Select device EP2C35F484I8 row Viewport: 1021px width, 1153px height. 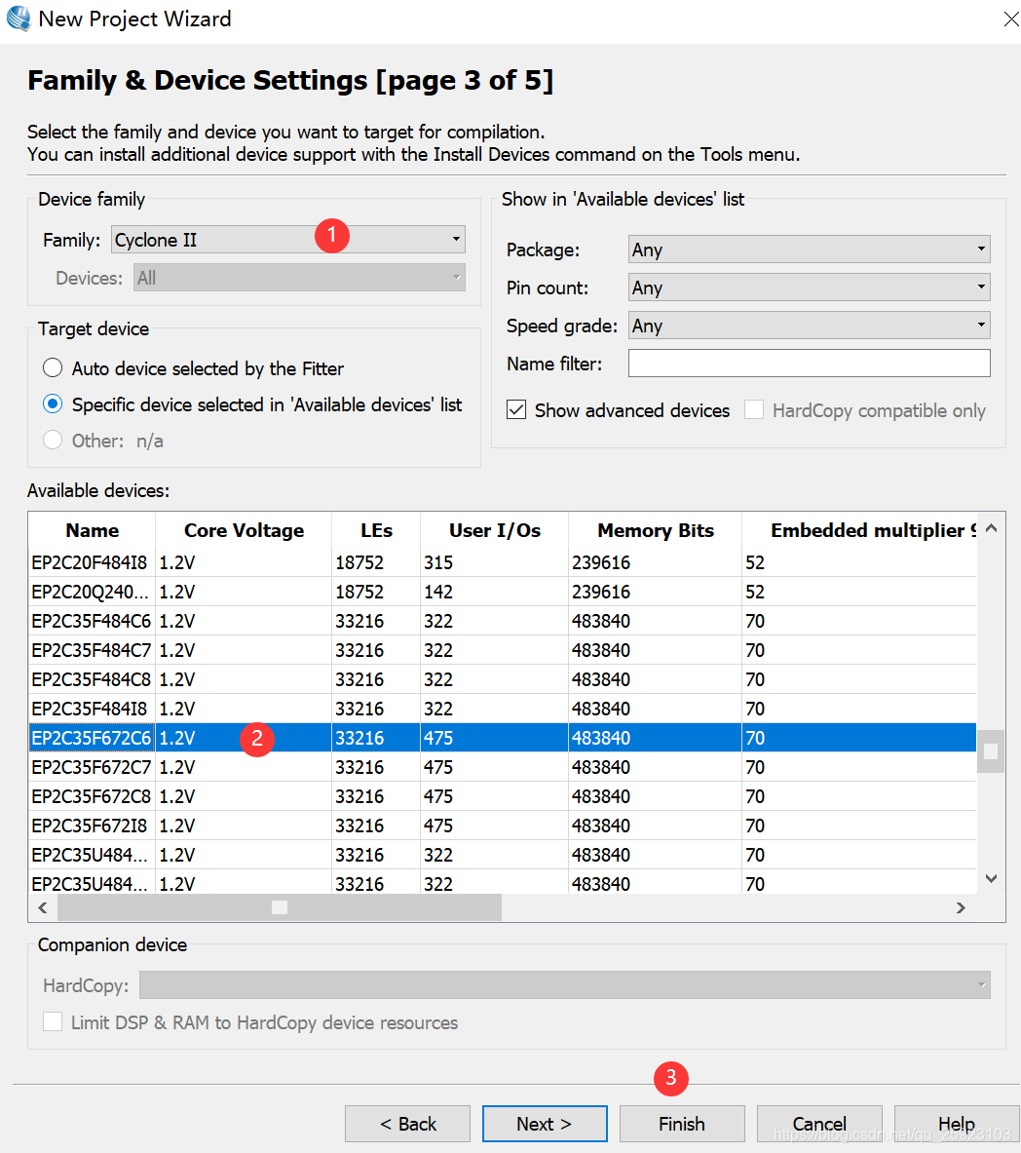pyautogui.click(x=503, y=709)
